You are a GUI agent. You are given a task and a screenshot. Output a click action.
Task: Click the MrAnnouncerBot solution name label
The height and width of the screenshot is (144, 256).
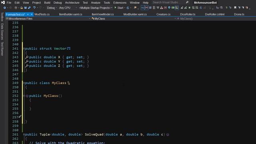[205, 3]
